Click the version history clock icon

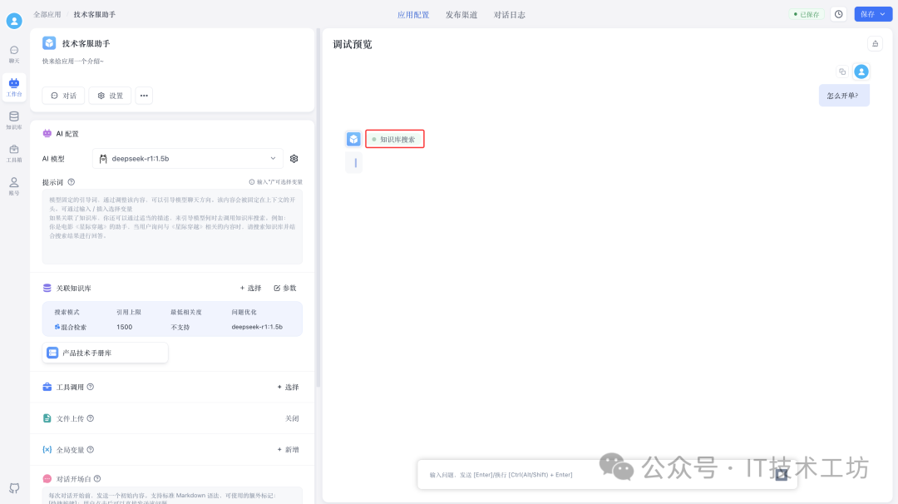point(838,14)
